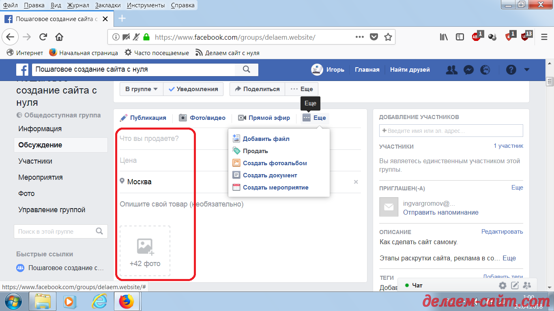Open the page actions three-dots in address bar
Image resolution: width=554 pixels, height=311 pixels.
coord(359,37)
